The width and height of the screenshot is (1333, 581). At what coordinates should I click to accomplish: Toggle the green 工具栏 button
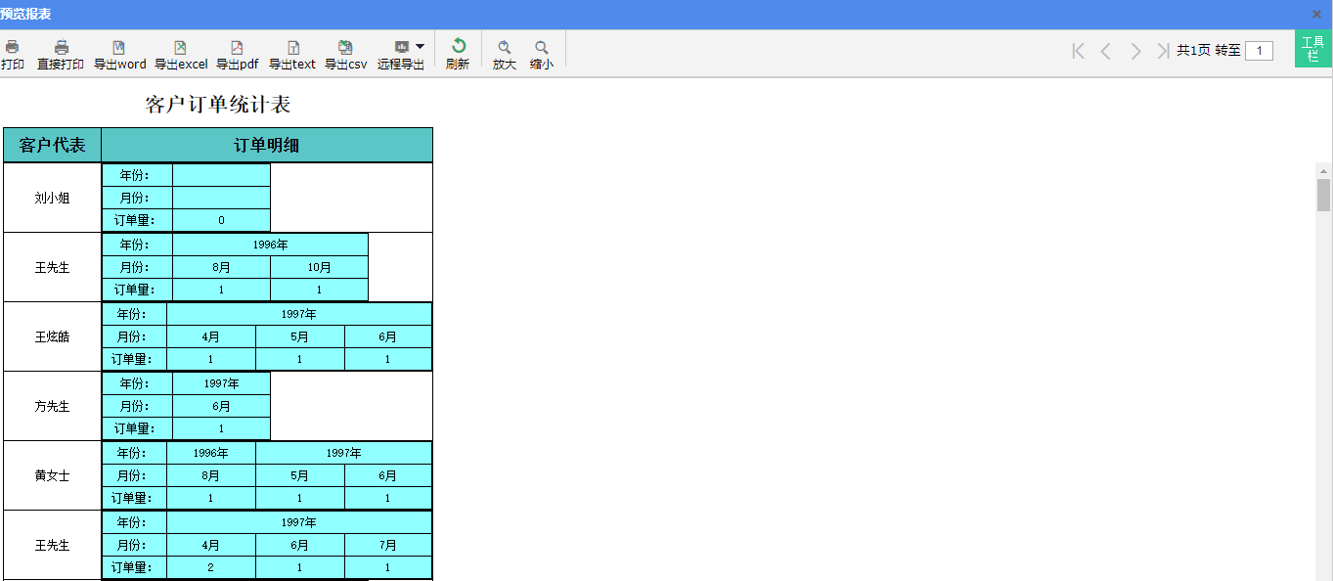pos(1313,49)
